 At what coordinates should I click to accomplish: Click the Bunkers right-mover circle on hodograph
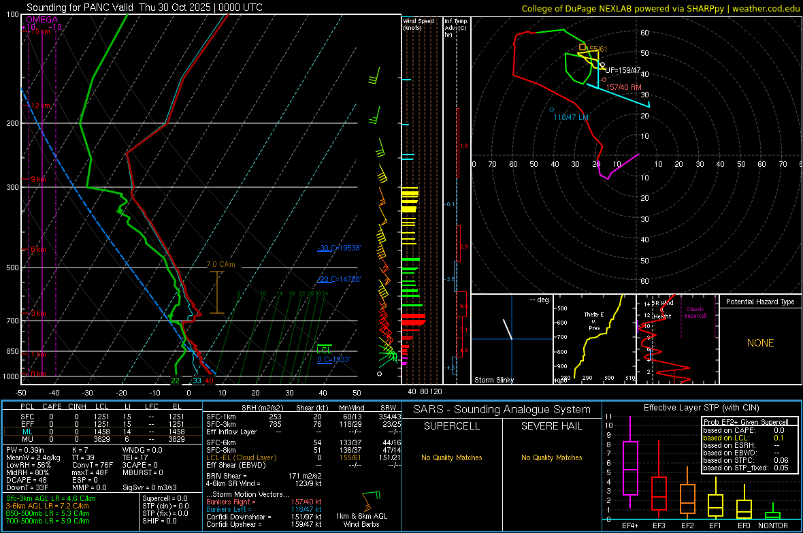click(x=604, y=80)
